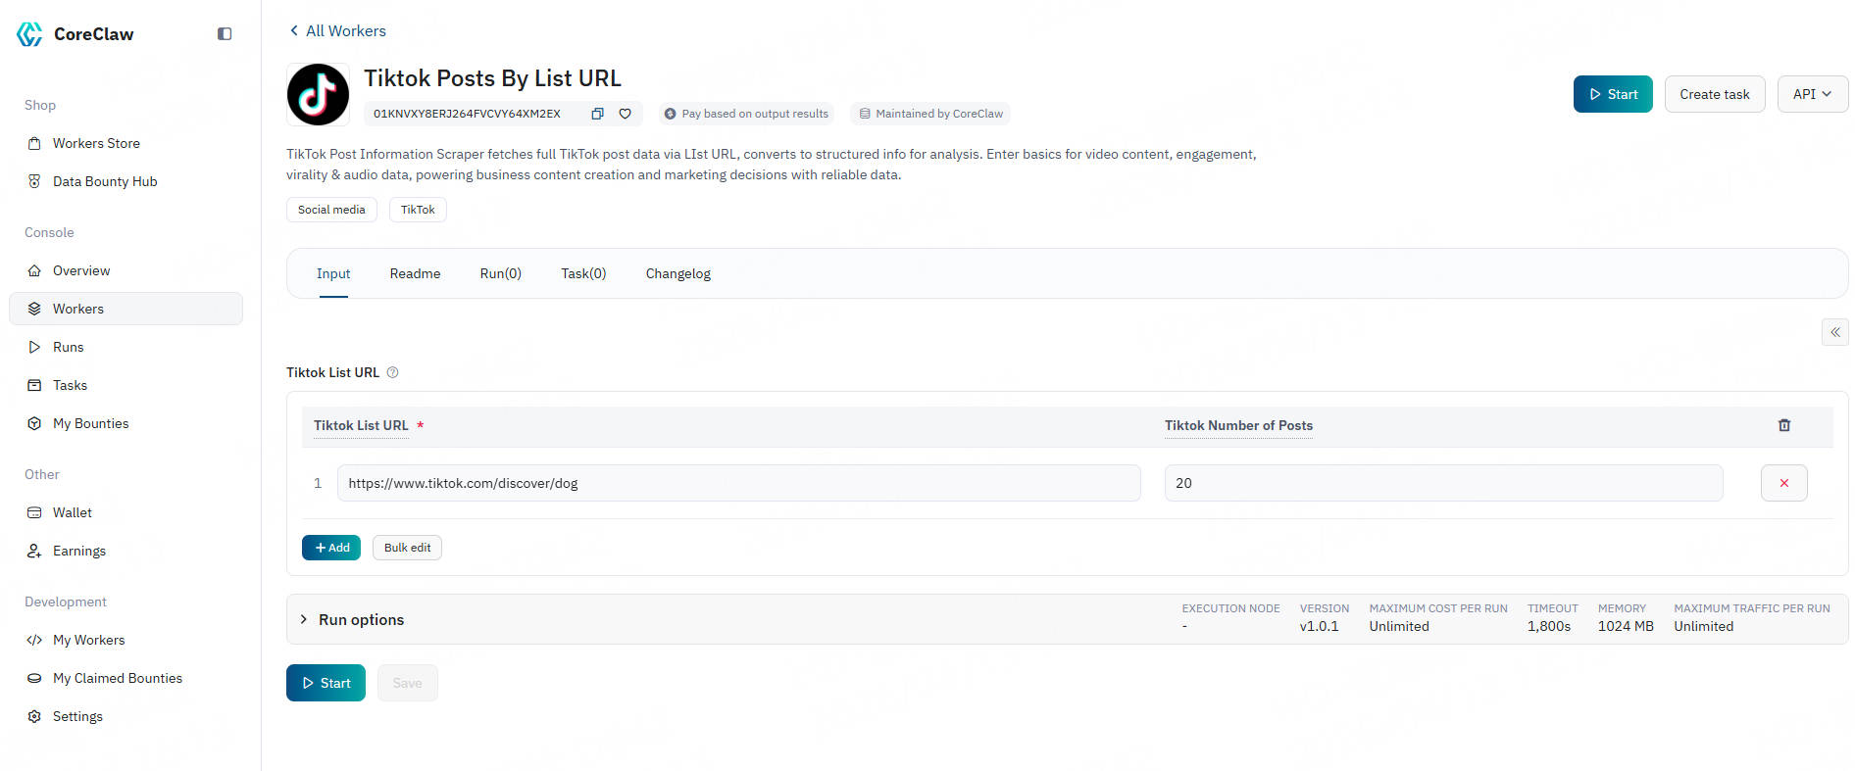
Task: Open the API dropdown
Action: pyautogui.click(x=1812, y=94)
